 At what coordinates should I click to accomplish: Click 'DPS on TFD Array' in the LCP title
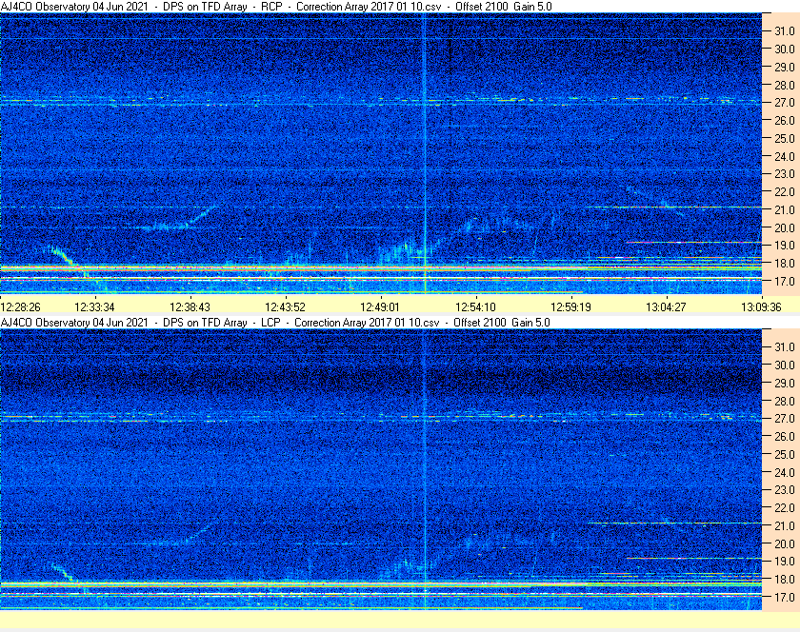pyautogui.click(x=205, y=323)
